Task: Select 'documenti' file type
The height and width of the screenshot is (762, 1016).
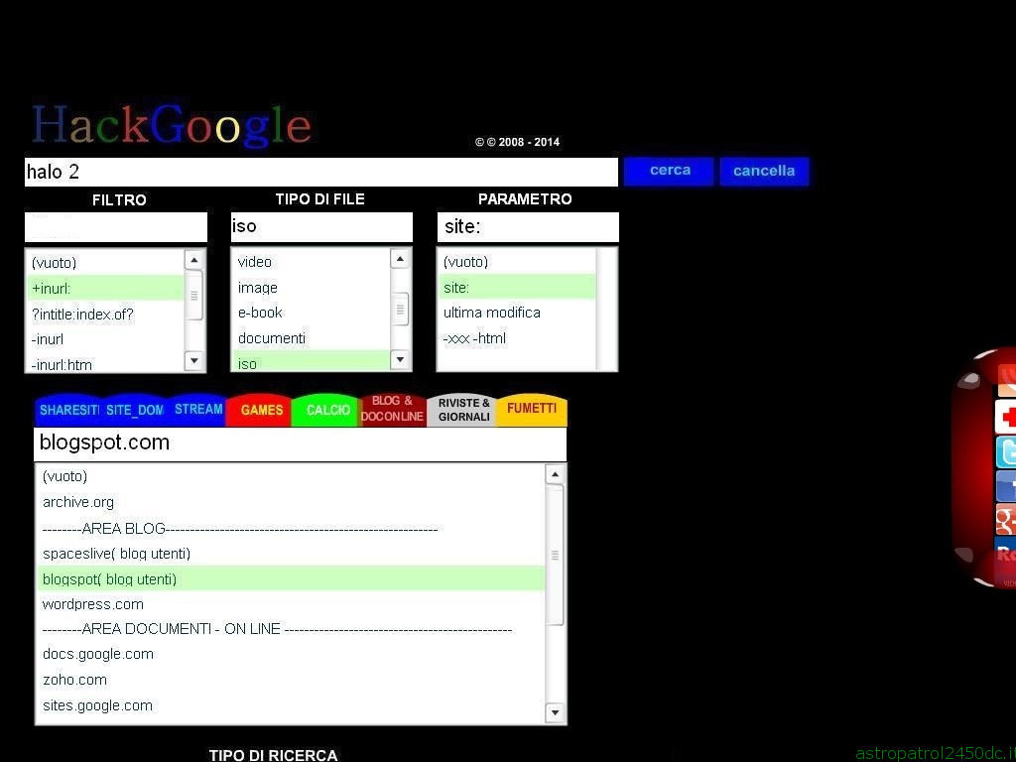Action: 312,337
